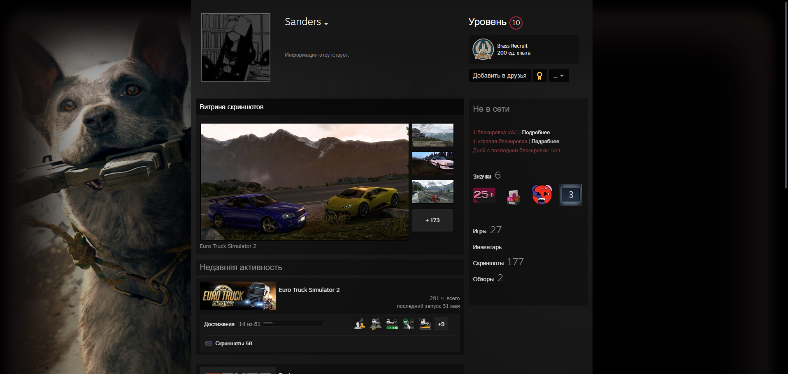Click the 1 блокировка VAC text

click(495, 133)
